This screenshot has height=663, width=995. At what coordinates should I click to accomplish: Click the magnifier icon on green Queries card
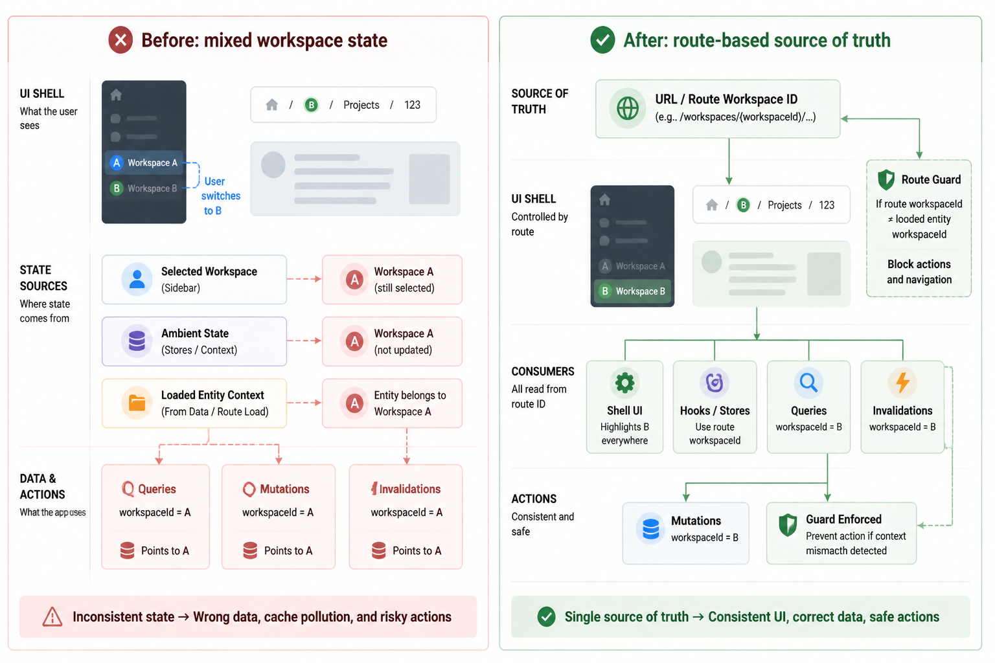808,383
